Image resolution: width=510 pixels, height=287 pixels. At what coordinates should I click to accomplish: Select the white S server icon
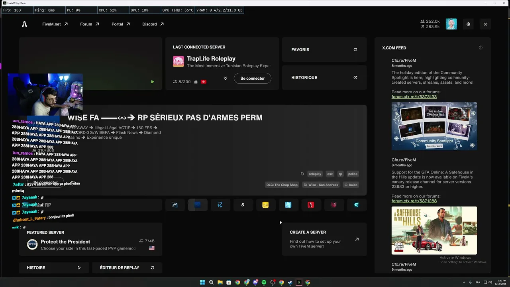click(x=243, y=205)
